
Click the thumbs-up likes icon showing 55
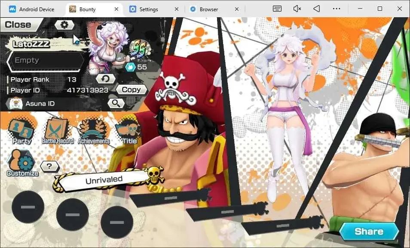pyautogui.click(x=130, y=67)
